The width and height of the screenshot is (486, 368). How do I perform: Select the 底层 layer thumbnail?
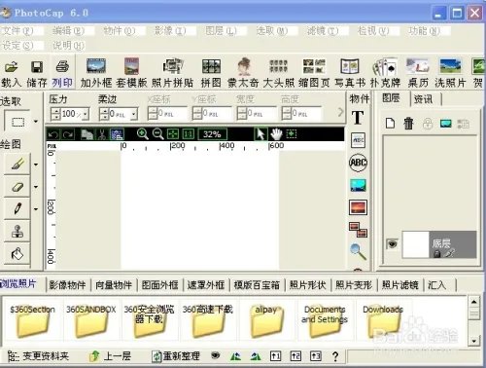click(x=415, y=244)
